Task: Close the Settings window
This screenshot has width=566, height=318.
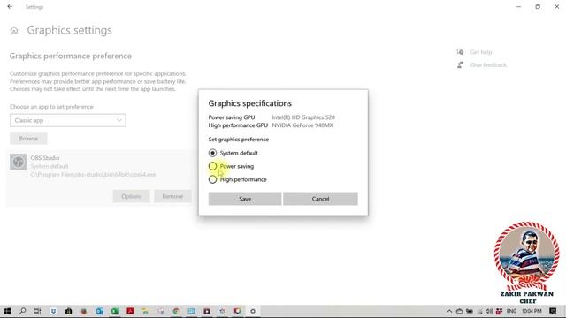Action: tap(556, 7)
